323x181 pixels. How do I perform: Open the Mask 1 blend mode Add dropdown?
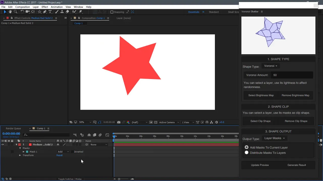(x=63, y=152)
